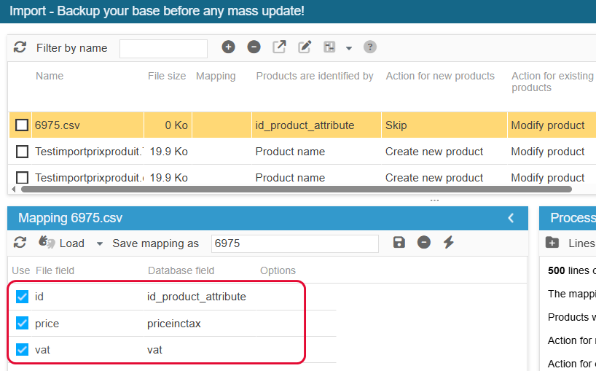
Task: Click the Filter by name input field
Action: 163,49
